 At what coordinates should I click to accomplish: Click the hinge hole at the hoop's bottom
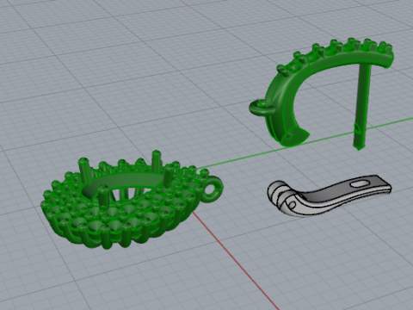pyautogui.click(x=289, y=134)
